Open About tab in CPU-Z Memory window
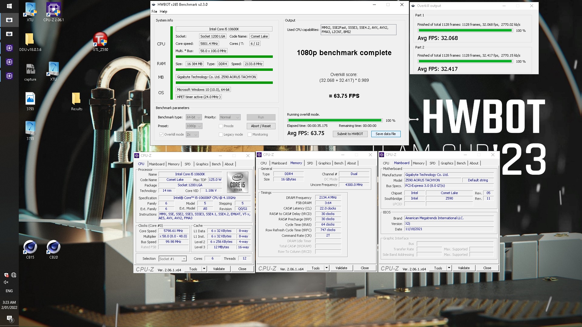This screenshot has width=582, height=327. pyautogui.click(x=351, y=163)
